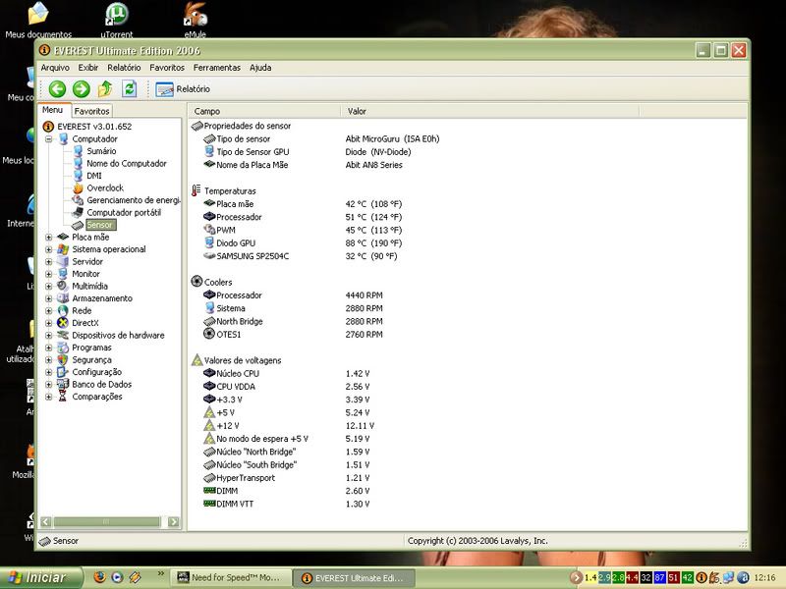Image resolution: width=786 pixels, height=589 pixels.
Task: Go forward with the green right arrow
Action: (x=82, y=89)
